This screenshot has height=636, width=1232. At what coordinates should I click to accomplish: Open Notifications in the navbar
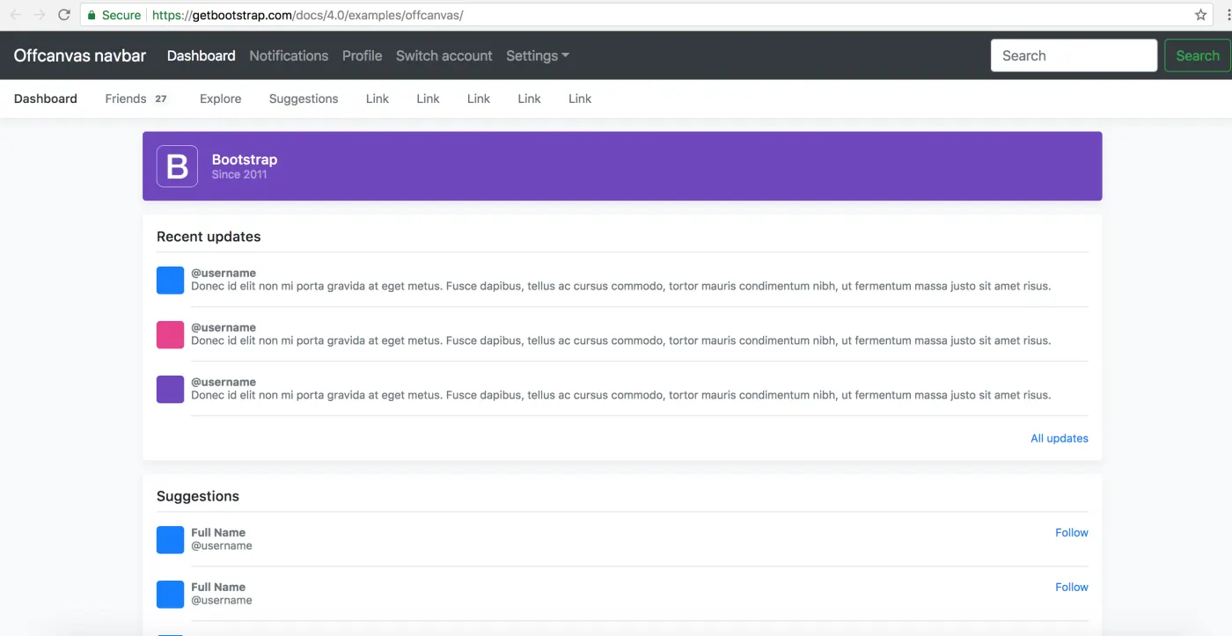coord(289,55)
